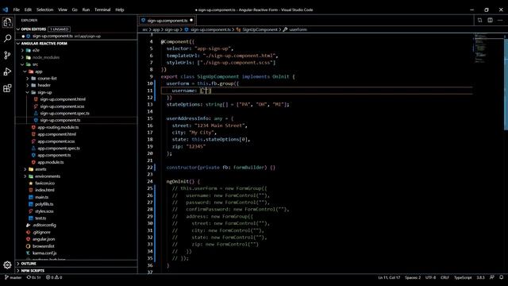The height and width of the screenshot is (286, 508).
Task: Collapse the ANGULAR REACTIVE FORM section
Action: pos(18,43)
